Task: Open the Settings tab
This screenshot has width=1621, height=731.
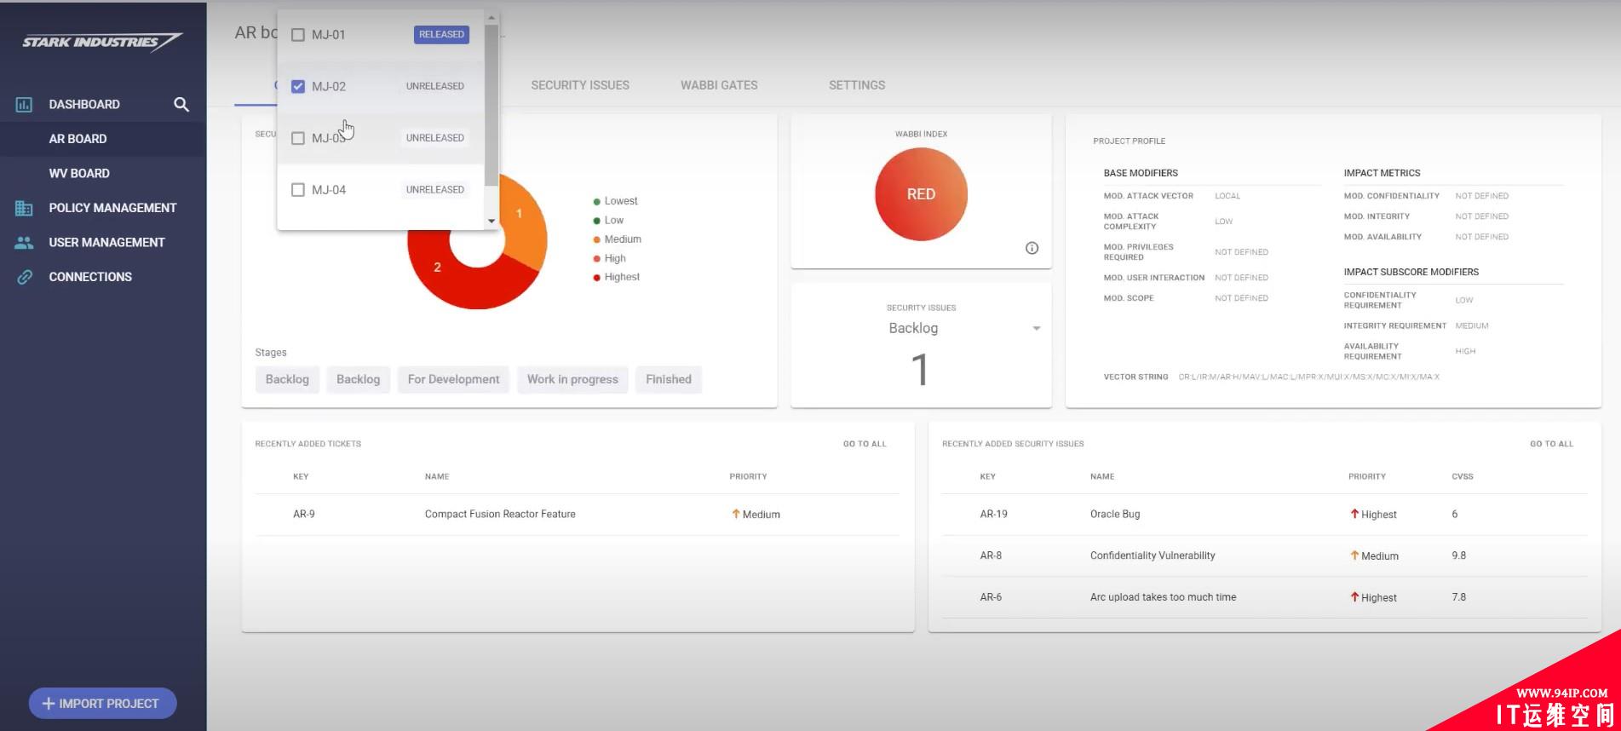Action: [856, 85]
